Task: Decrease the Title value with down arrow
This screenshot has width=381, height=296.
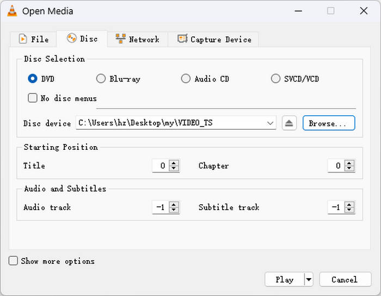Action: point(174,168)
